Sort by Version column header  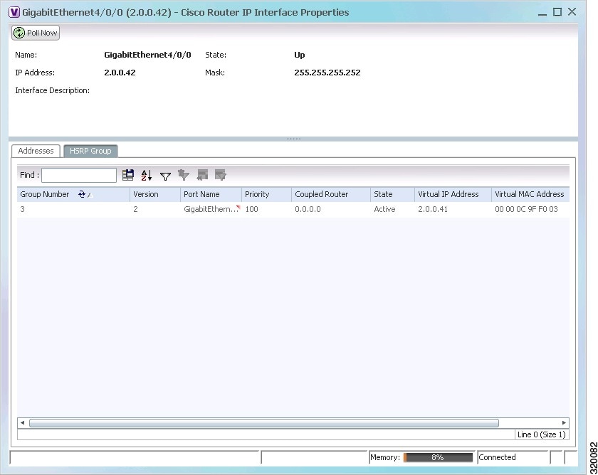(x=155, y=194)
